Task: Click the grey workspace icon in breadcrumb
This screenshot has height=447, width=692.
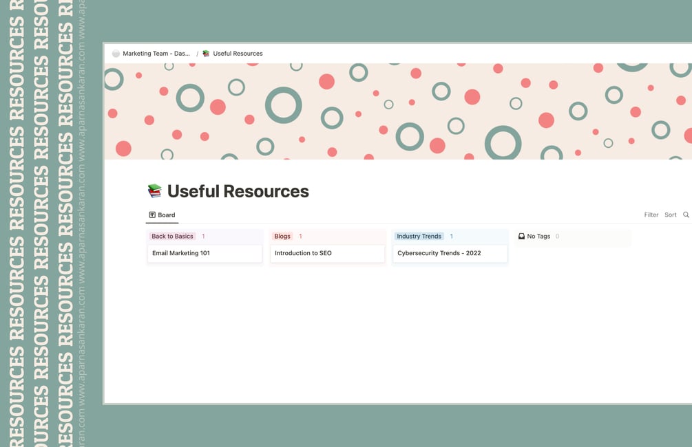Action: (116, 54)
